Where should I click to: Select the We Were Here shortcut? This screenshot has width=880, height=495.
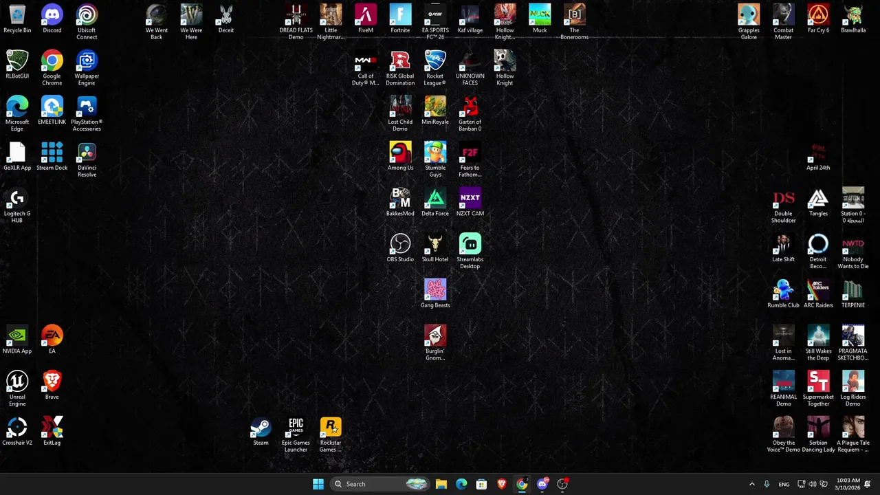[191, 22]
